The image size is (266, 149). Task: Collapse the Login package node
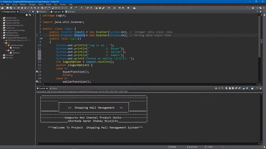pyautogui.click(x=7, y=50)
